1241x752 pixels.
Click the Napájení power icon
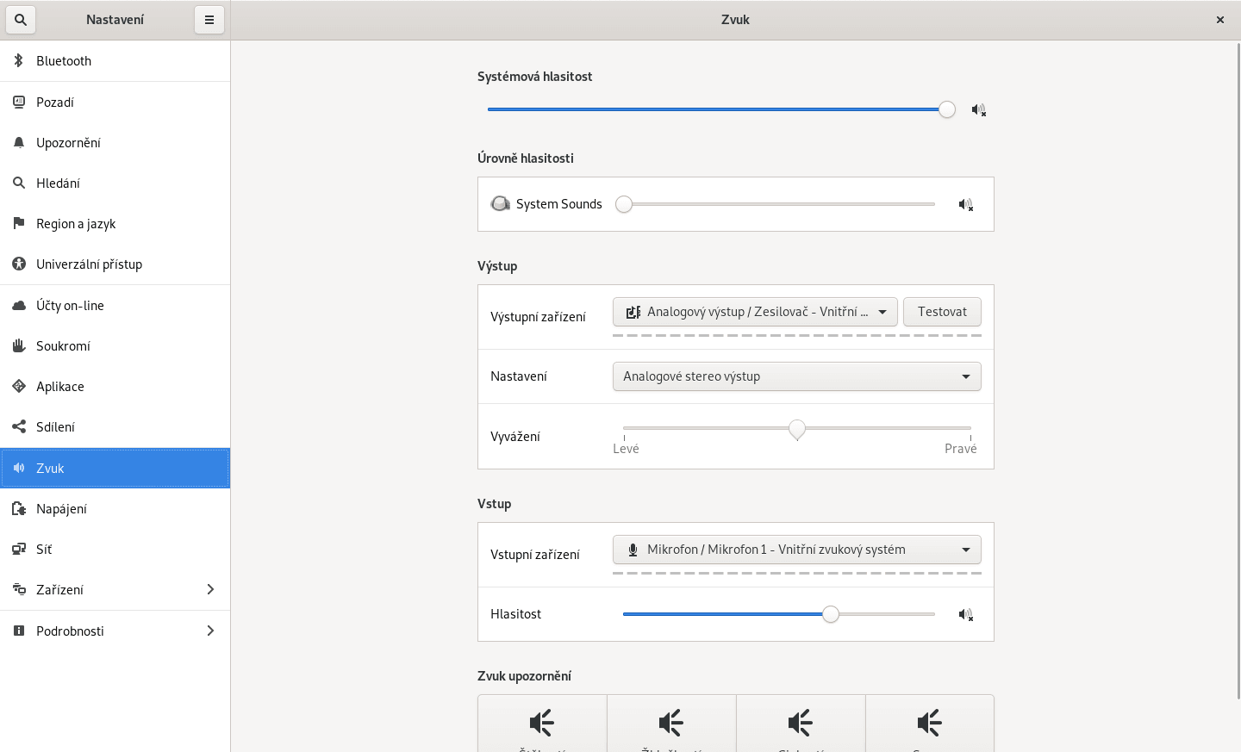[x=19, y=509]
